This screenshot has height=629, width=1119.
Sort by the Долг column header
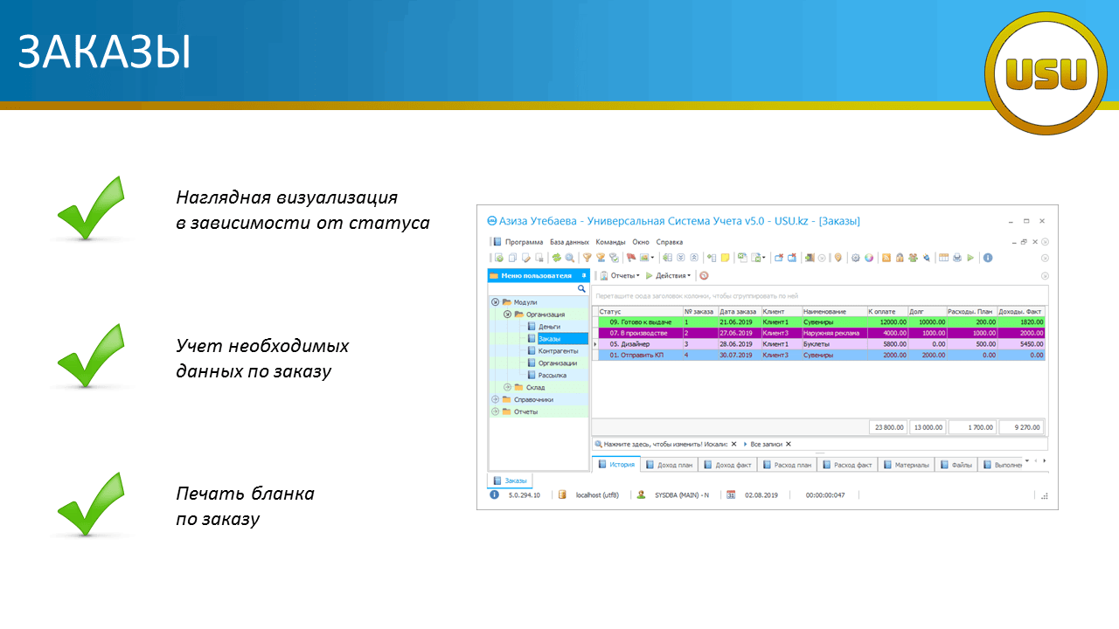[x=927, y=311]
